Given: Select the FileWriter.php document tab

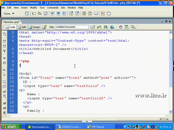Looking at the screenshot, I should [x=11, y=22].
